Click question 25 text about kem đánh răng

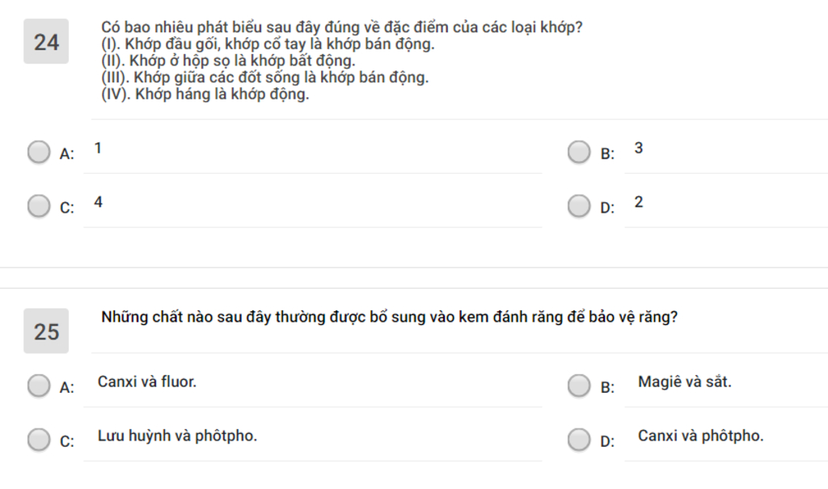click(x=389, y=317)
